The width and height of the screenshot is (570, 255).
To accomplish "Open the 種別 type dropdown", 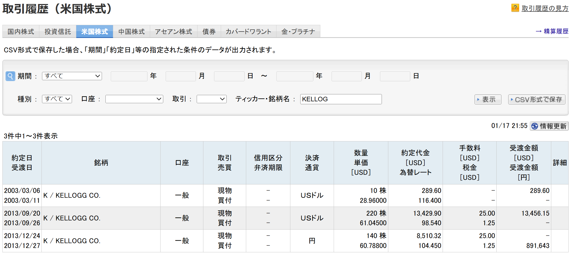I will [x=57, y=99].
